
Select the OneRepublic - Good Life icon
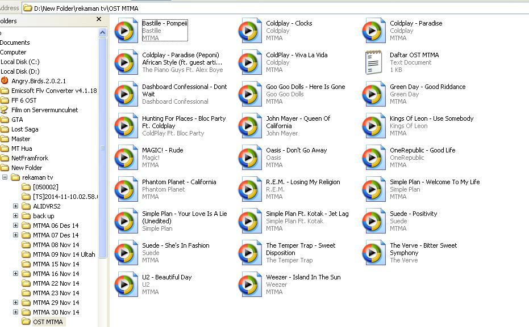[x=373, y=158]
